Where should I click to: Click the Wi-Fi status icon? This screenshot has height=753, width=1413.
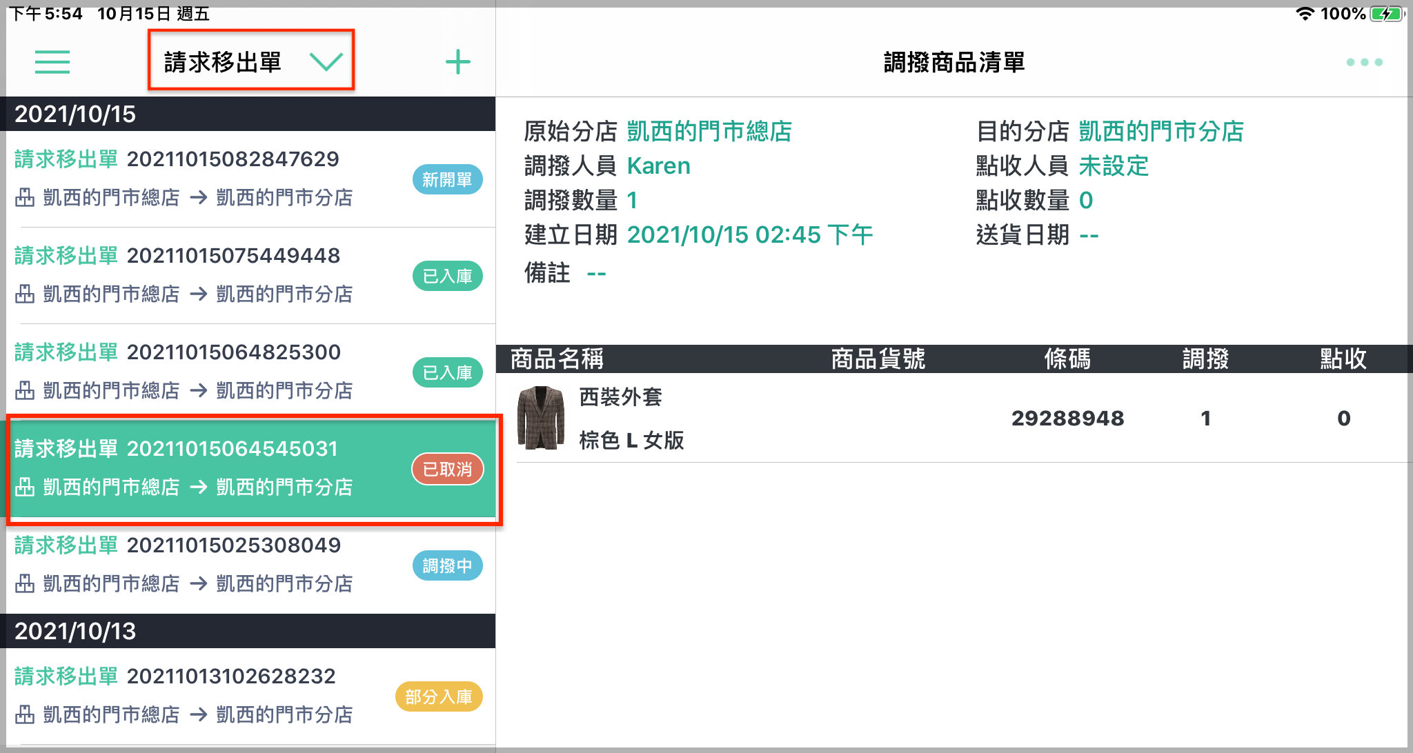click(1305, 14)
